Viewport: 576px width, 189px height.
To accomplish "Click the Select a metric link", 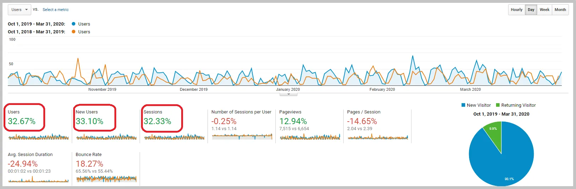I will pos(55,10).
